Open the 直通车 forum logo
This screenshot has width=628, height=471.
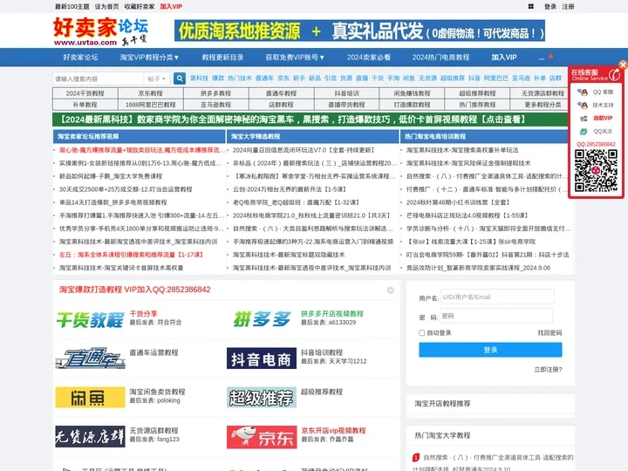click(x=90, y=358)
